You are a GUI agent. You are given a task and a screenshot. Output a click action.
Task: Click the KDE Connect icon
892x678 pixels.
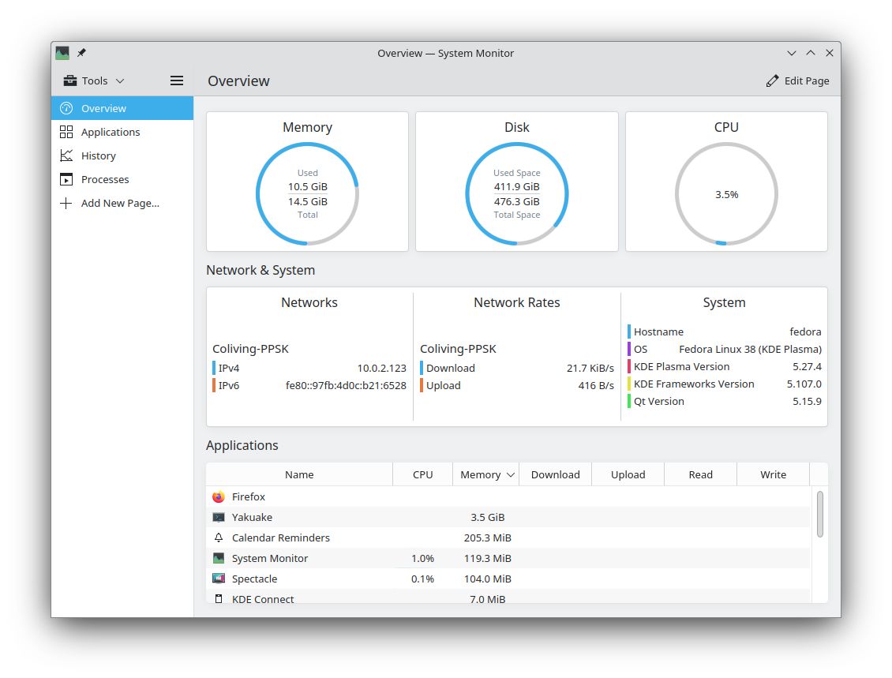click(217, 598)
